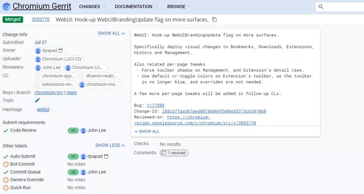Edit the Topic with the pencil icon

pos(37,100)
